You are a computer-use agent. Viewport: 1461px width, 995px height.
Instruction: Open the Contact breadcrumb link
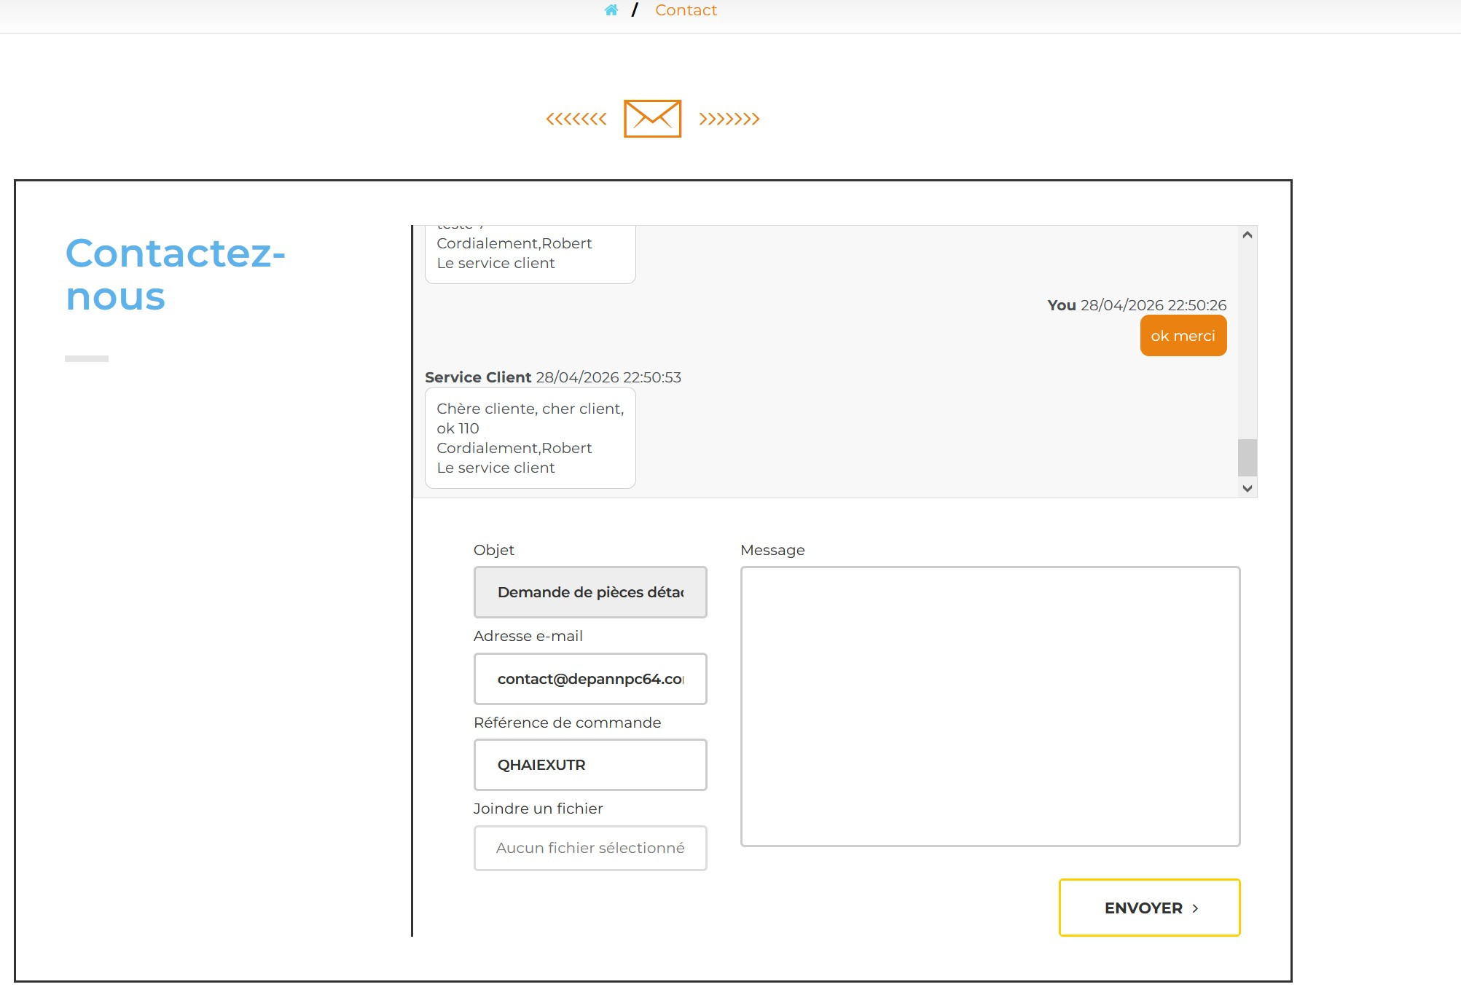click(x=686, y=10)
